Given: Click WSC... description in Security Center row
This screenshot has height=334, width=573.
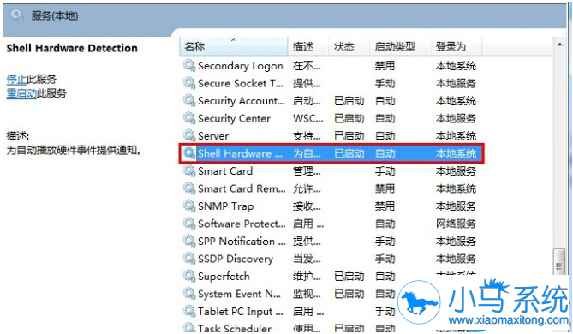Looking at the screenshot, I should (x=308, y=119).
